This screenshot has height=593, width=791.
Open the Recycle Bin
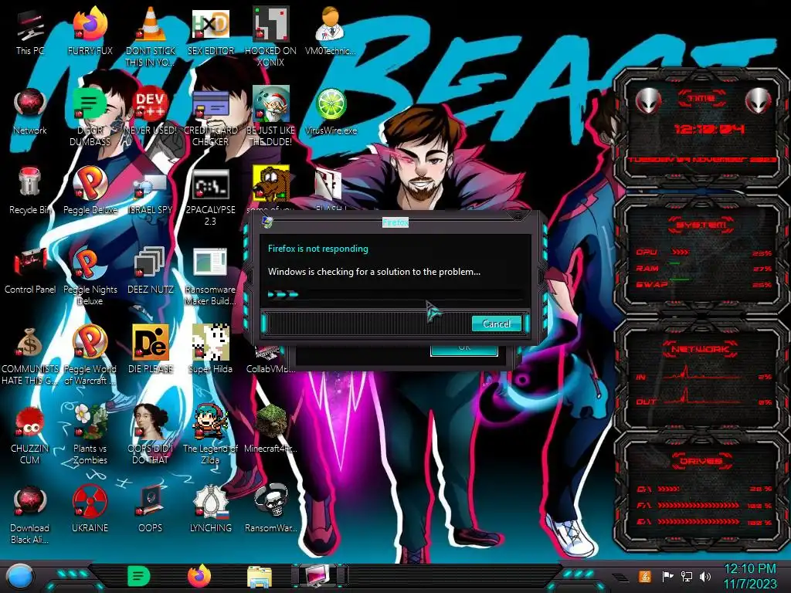30,191
